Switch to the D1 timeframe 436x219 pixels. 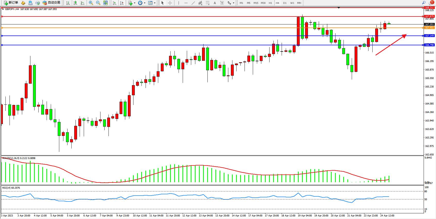point(285,3)
